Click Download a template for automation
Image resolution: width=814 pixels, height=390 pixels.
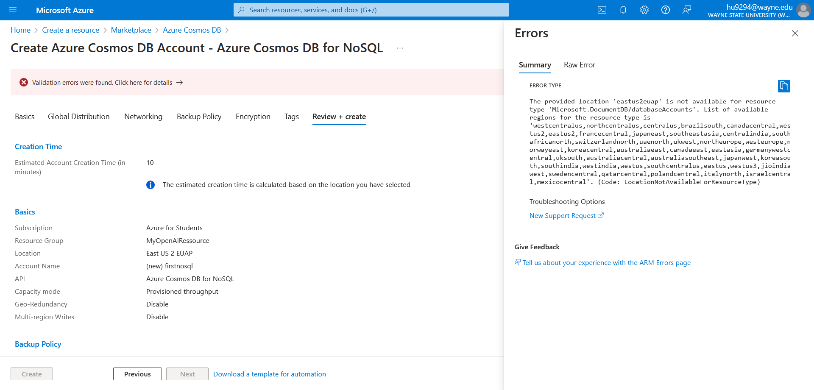pyautogui.click(x=269, y=374)
